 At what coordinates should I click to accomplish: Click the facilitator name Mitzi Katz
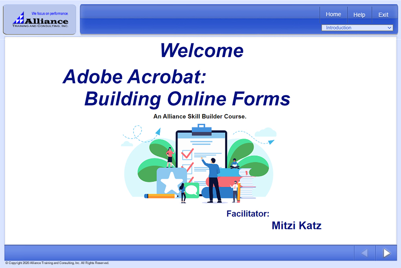tap(296, 225)
